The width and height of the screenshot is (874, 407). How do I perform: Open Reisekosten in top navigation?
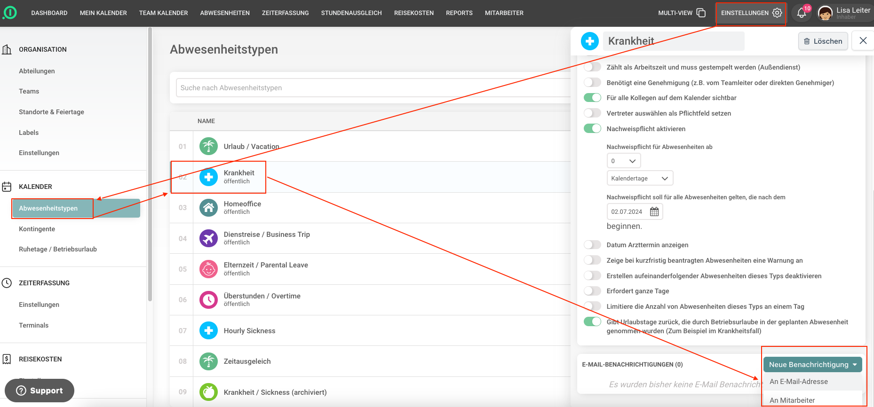tap(414, 13)
